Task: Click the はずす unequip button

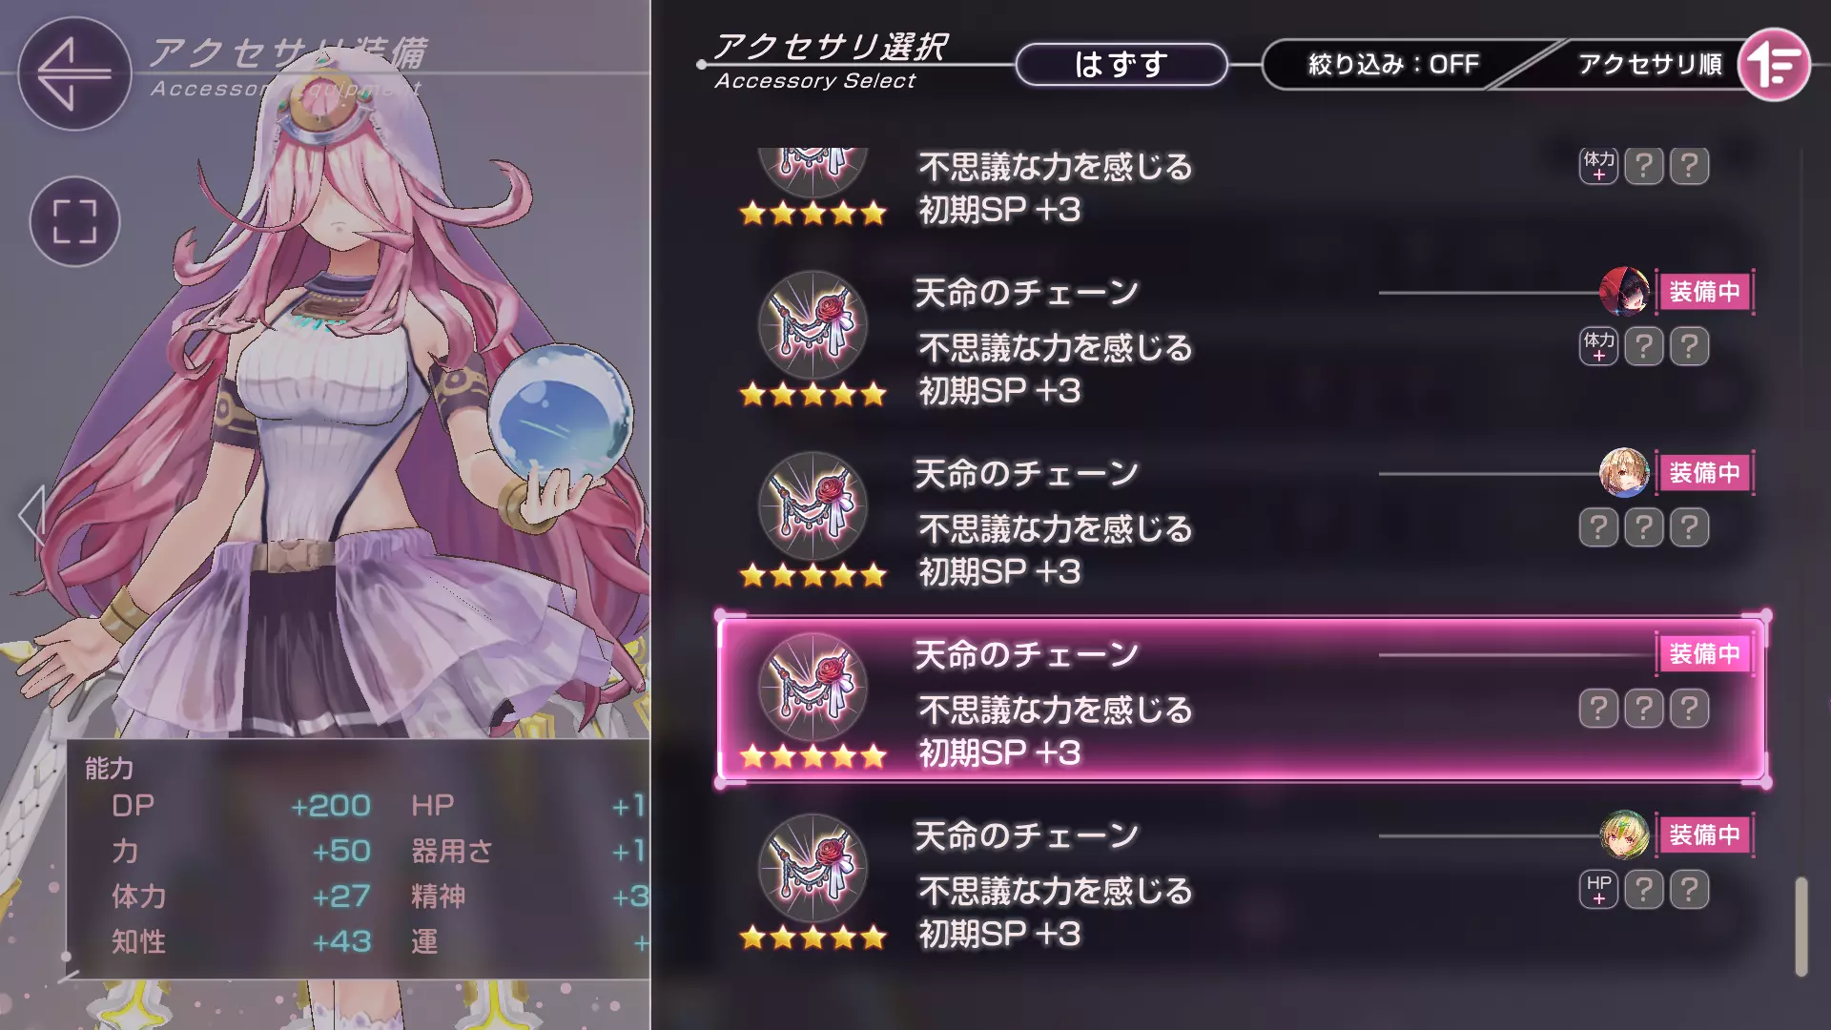Action: 1121,64
